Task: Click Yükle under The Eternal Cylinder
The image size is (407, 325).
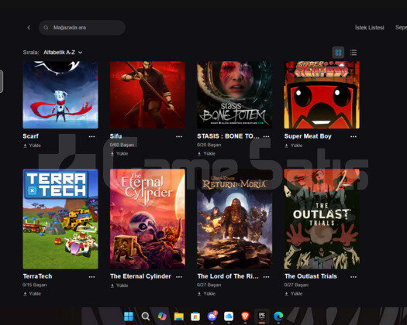Action: (119, 286)
